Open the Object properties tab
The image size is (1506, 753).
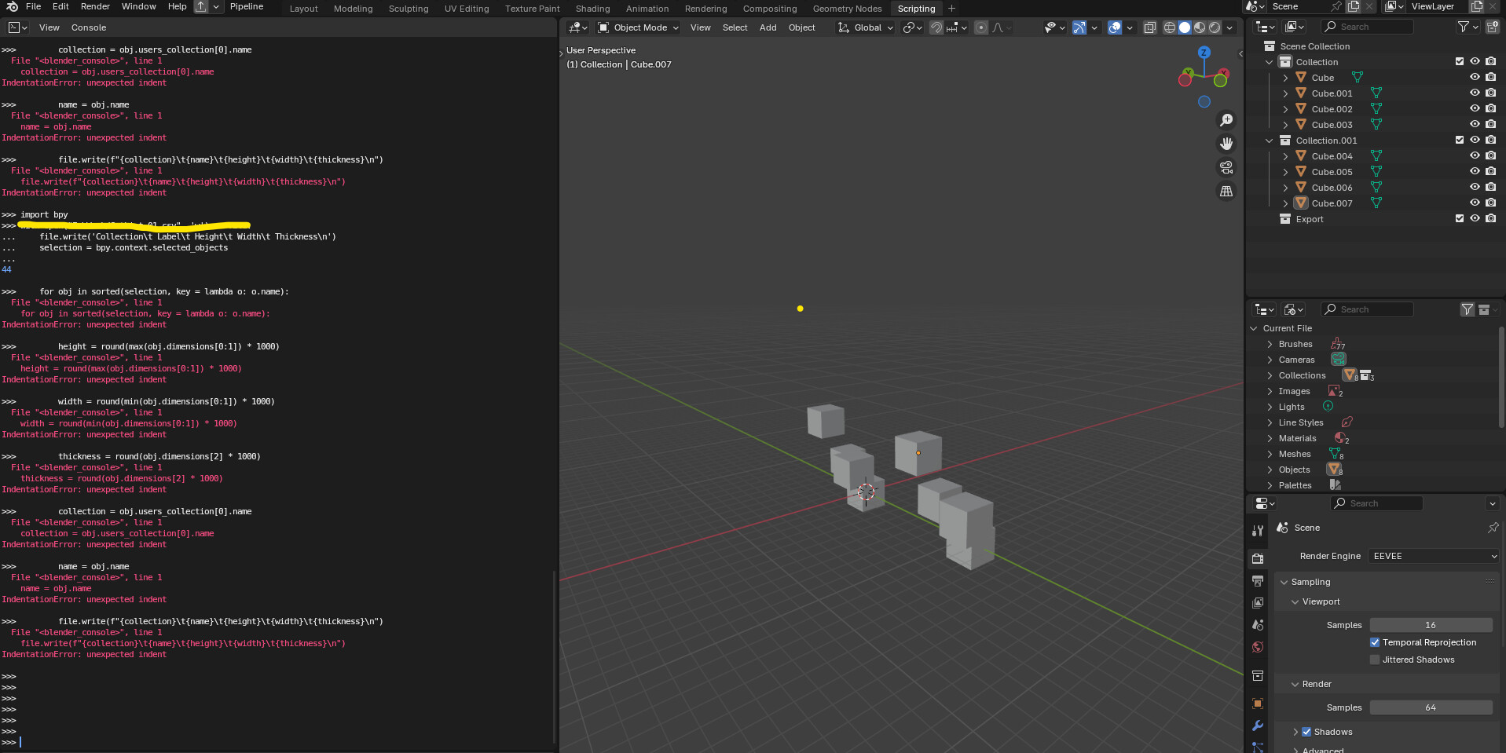(x=1258, y=704)
